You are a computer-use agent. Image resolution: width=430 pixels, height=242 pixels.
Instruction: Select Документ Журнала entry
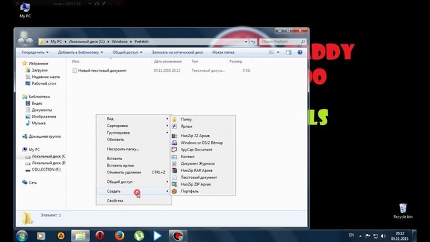202,163
